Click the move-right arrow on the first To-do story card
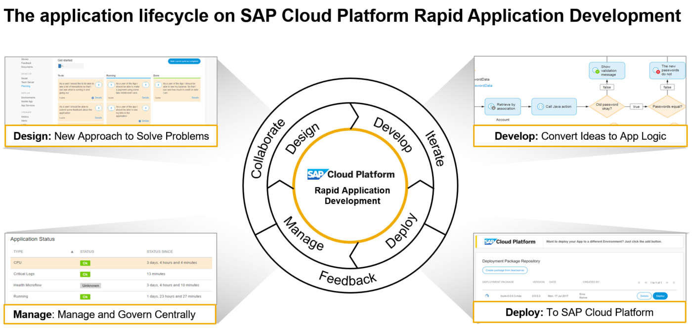This screenshot has height=330, width=692. coord(99,85)
